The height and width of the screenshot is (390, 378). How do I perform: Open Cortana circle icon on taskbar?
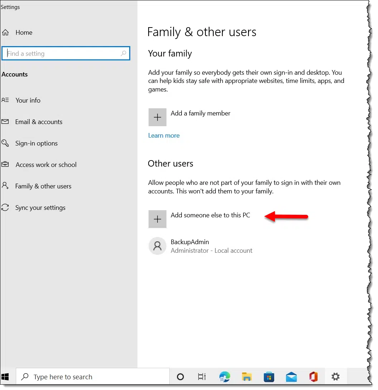(180, 377)
